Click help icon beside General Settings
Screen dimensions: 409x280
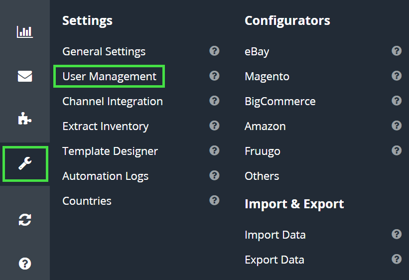214,51
